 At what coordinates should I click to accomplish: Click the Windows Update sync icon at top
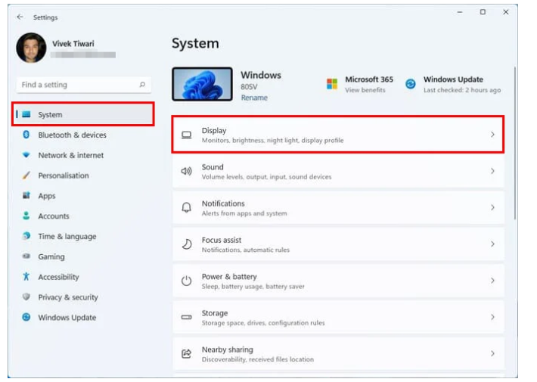410,84
